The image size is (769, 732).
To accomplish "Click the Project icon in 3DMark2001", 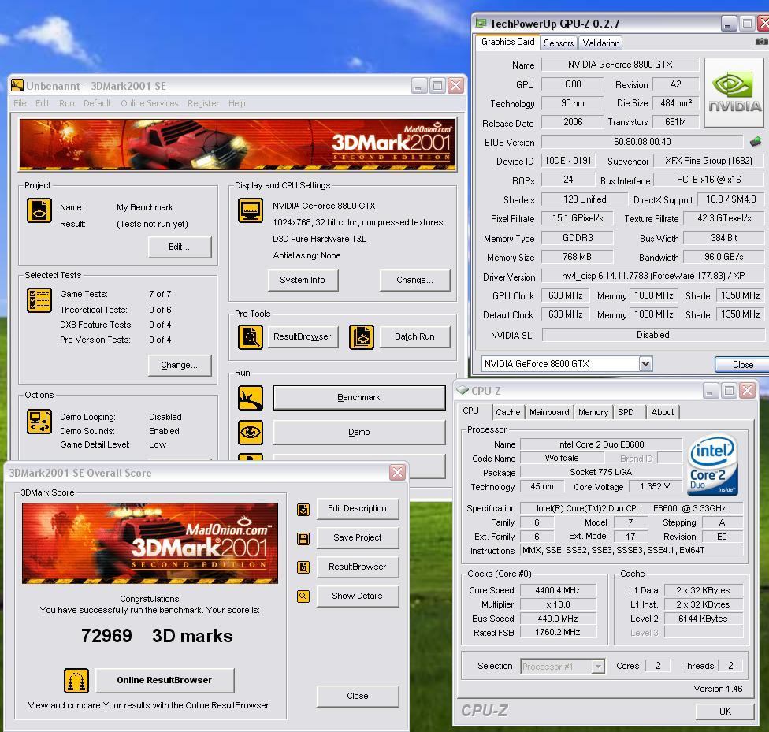I will pos(39,210).
